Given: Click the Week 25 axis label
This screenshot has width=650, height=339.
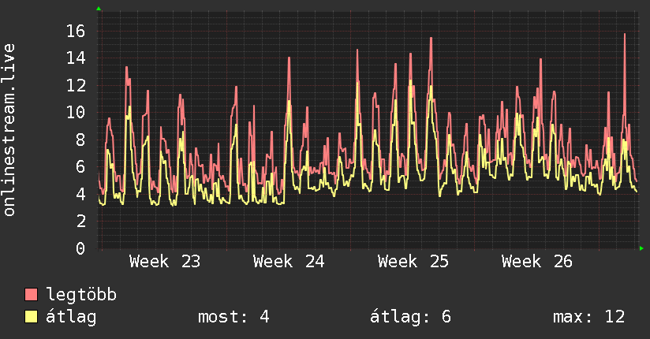Looking at the screenshot, I should (413, 262).
